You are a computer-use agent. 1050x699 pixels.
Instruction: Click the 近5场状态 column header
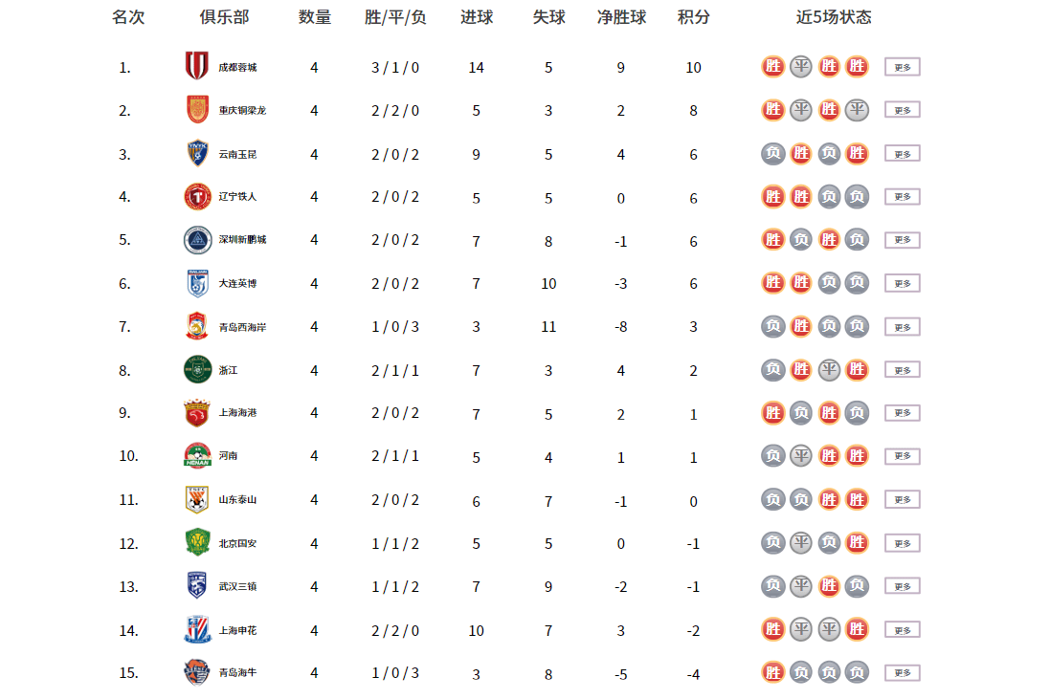point(834,17)
